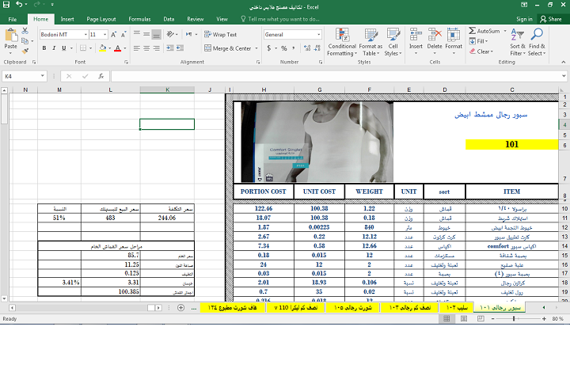Open Find & Select
The width and height of the screenshot is (570, 380).
click(537, 42)
